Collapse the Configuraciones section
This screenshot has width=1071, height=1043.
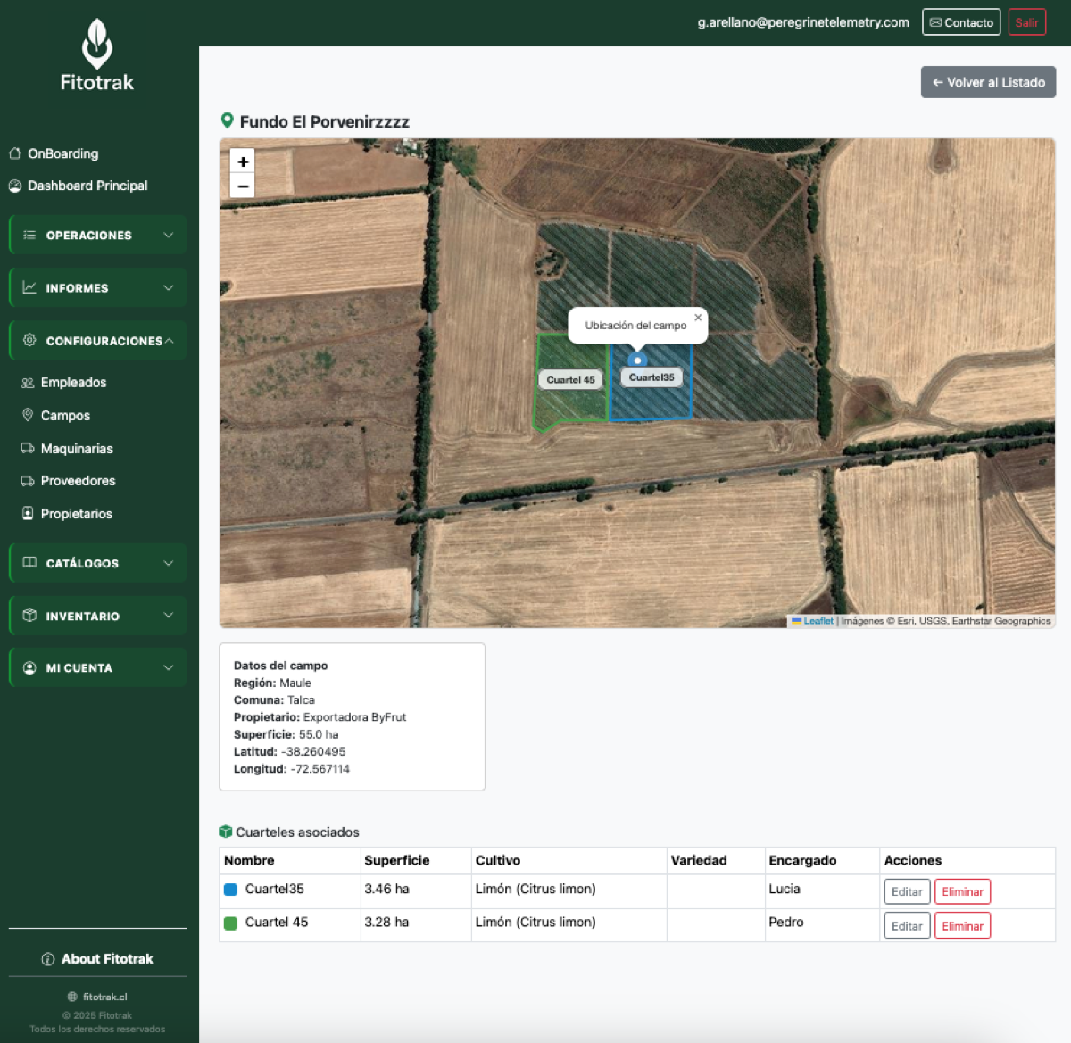click(x=97, y=341)
